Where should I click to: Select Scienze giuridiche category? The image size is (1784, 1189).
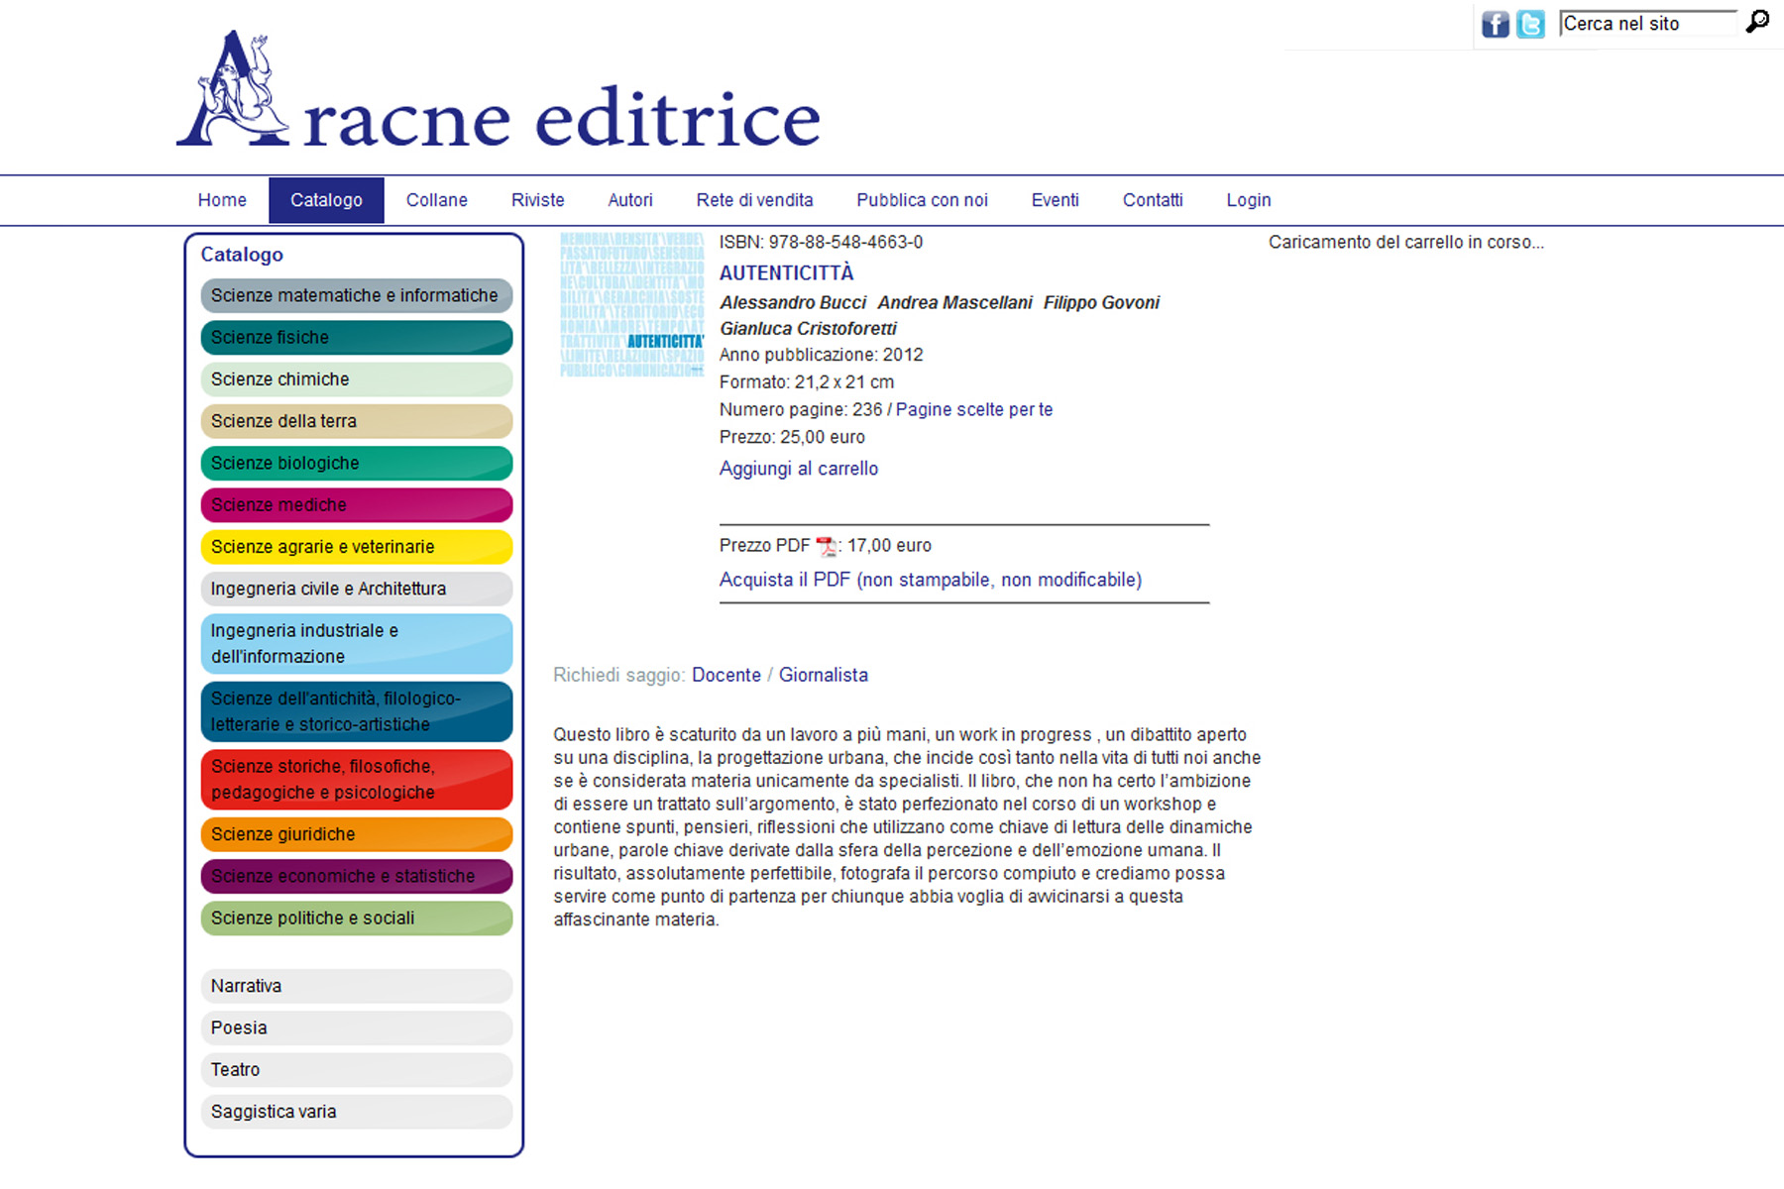pyautogui.click(x=357, y=834)
